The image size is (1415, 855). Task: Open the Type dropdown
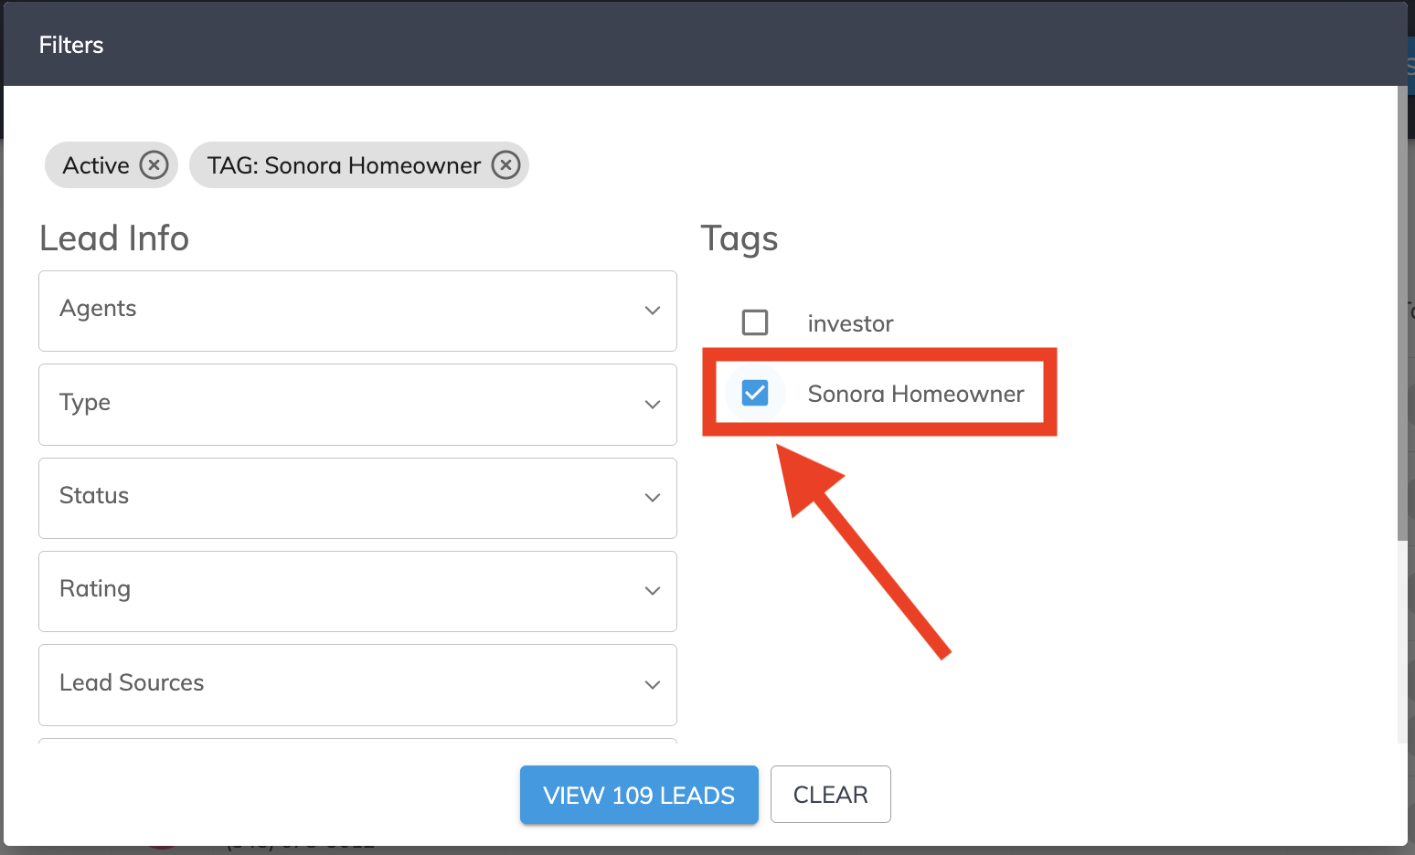click(x=357, y=405)
